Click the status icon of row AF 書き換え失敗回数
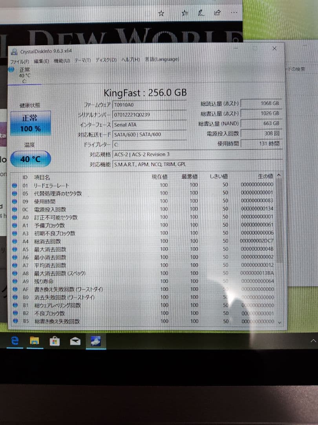Image resolution: width=318 pixels, height=425 pixels. pyautogui.click(x=15, y=289)
